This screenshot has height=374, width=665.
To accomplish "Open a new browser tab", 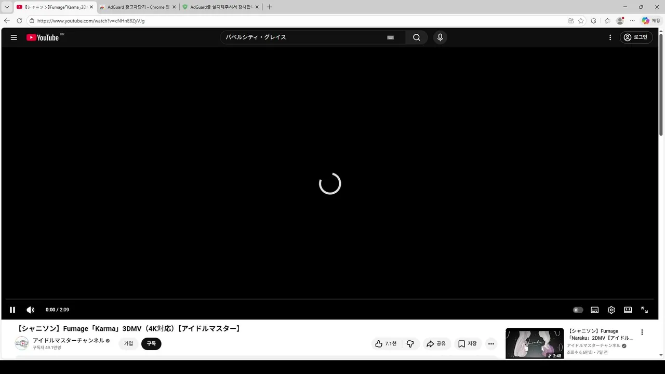I will [269, 7].
